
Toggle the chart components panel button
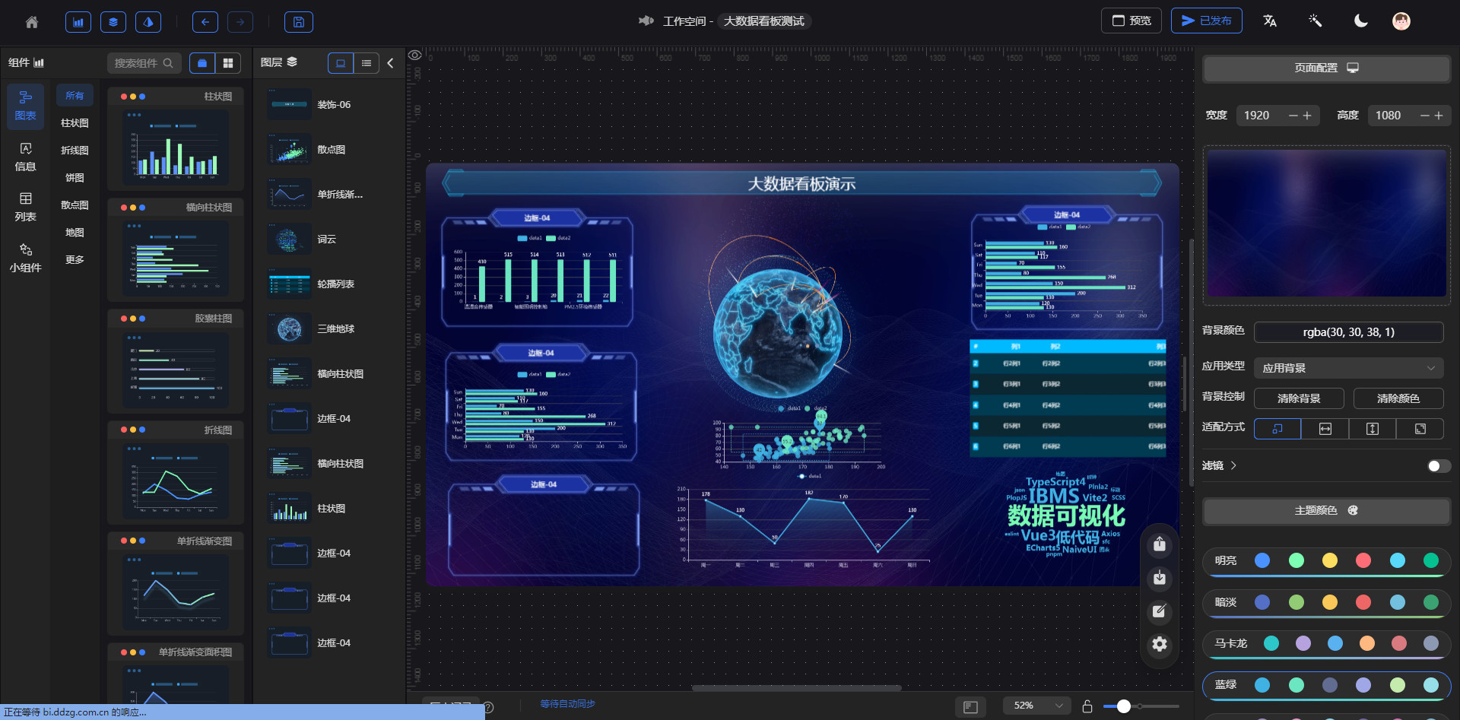click(78, 22)
